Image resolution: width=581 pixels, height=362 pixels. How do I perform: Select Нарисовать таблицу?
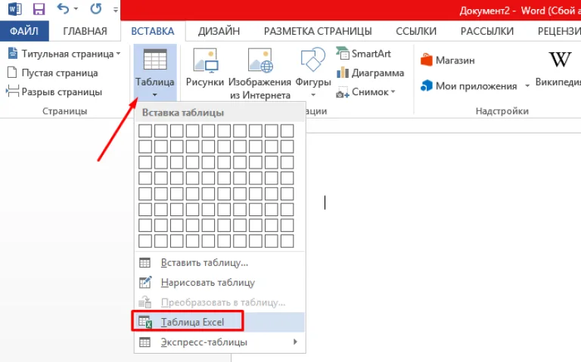click(x=219, y=283)
